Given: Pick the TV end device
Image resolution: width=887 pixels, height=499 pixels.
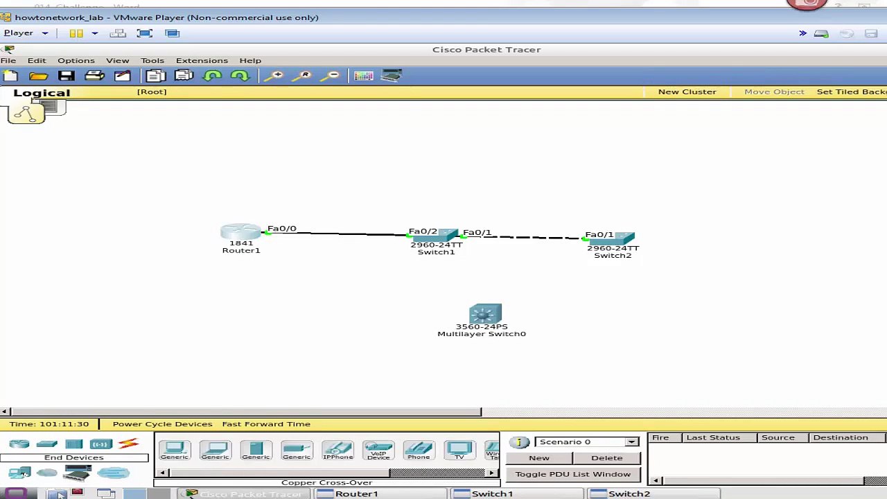Looking at the screenshot, I should tap(459, 450).
